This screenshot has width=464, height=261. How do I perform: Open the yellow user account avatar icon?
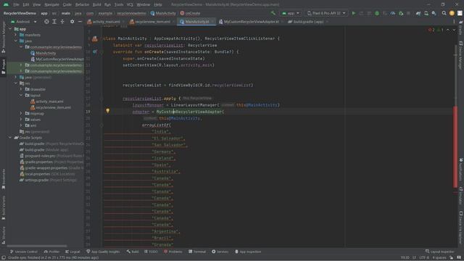click(452, 13)
